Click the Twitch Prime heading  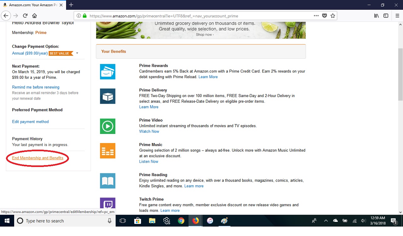151,199
